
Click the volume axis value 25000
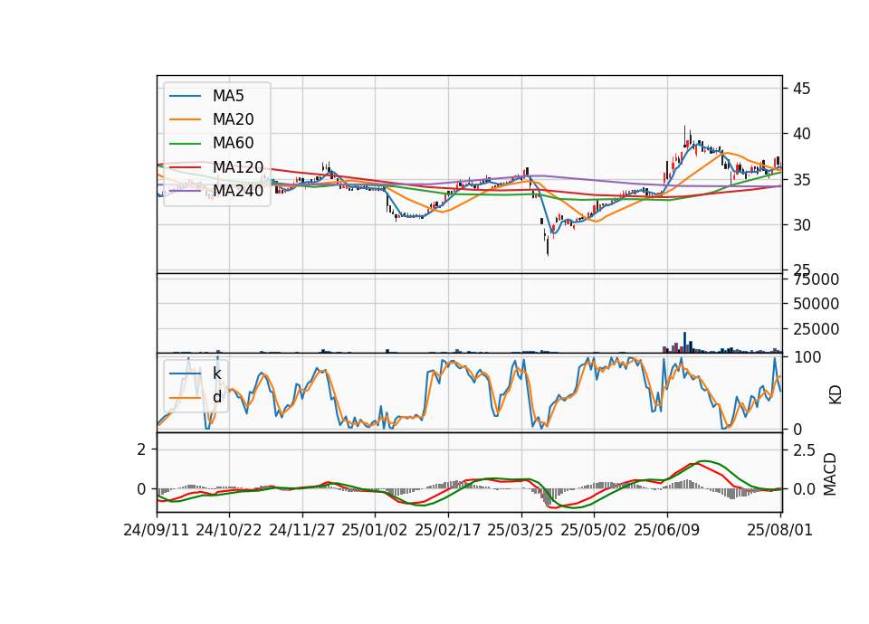point(816,329)
